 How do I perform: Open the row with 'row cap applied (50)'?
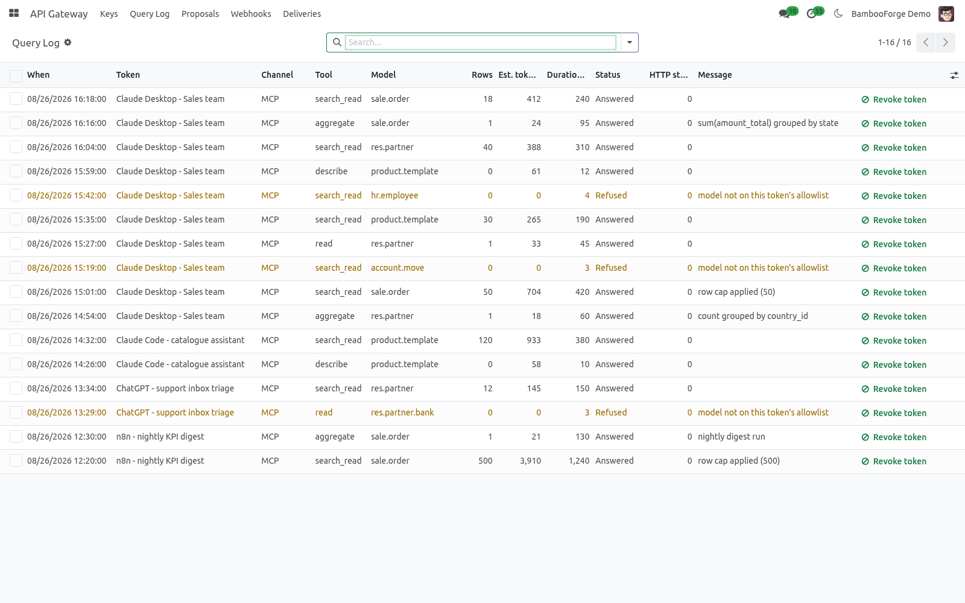click(482, 292)
